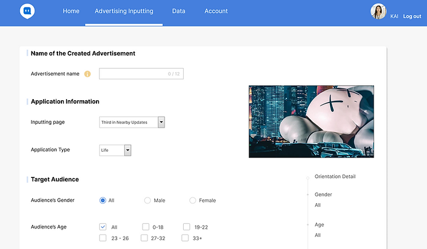Open the Account tab

pos(216,11)
